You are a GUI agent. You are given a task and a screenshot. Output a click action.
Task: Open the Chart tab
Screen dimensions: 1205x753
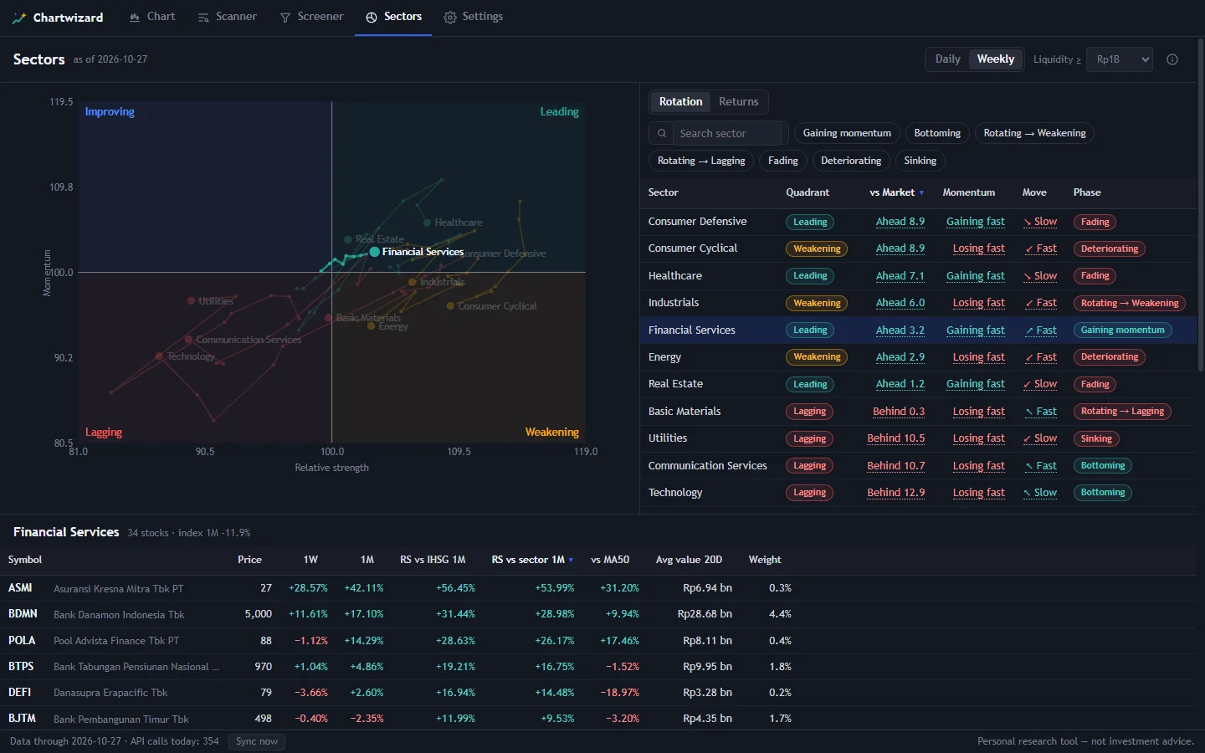point(151,17)
